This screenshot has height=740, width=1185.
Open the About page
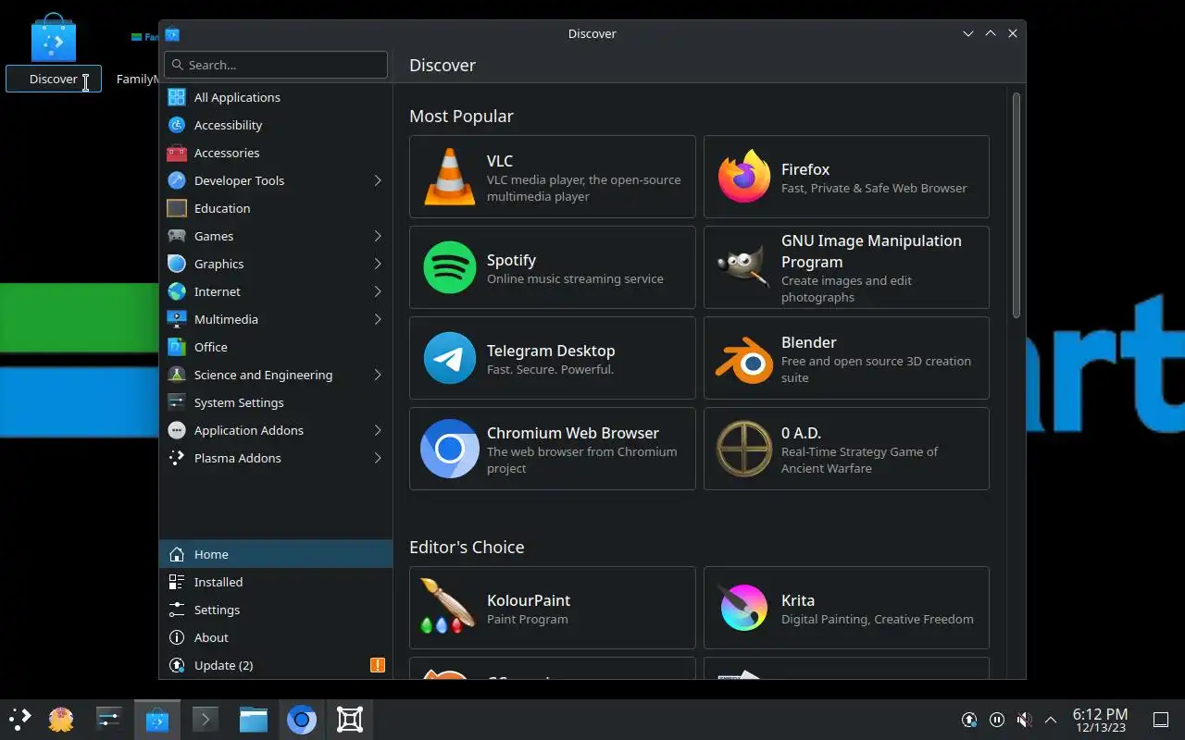(276, 637)
